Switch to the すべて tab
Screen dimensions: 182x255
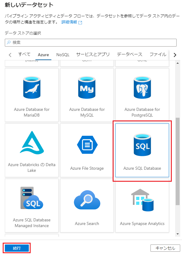click(x=24, y=54)
